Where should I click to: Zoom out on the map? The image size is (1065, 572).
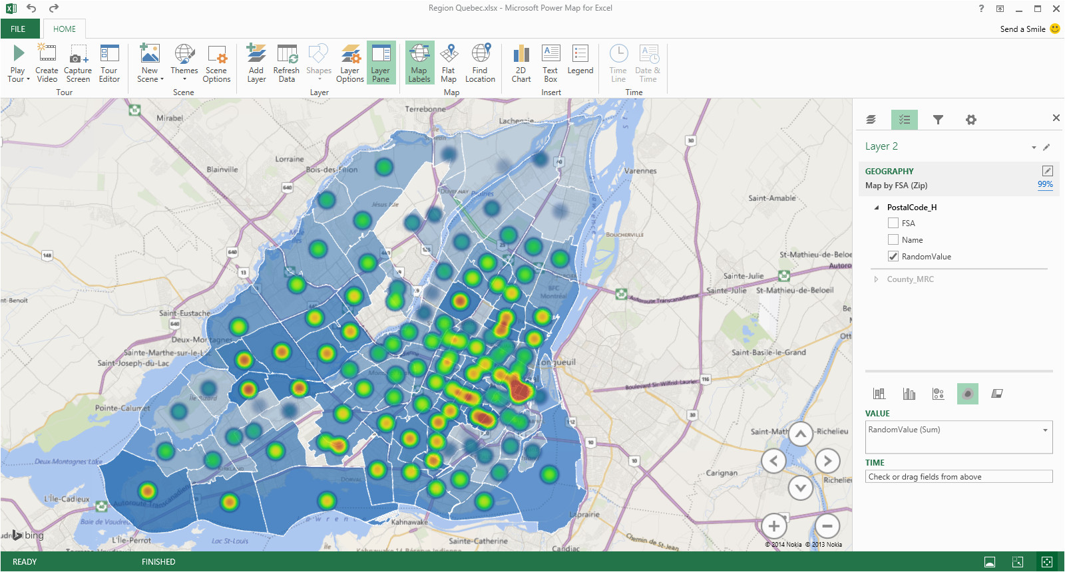827,526
